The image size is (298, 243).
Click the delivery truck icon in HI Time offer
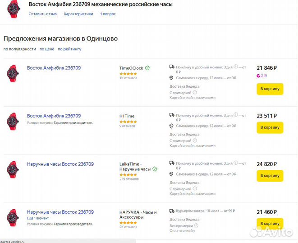pos(172,115)
